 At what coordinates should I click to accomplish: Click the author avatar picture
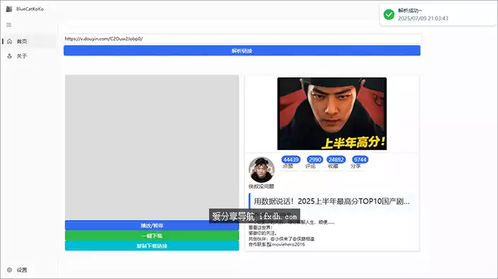[261, 169]
